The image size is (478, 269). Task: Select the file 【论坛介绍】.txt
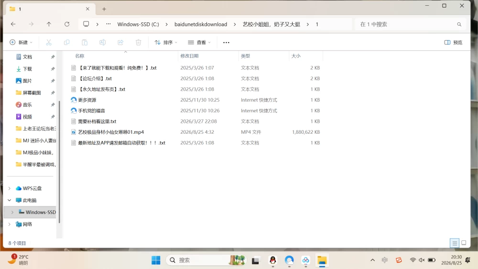[95, 79]
